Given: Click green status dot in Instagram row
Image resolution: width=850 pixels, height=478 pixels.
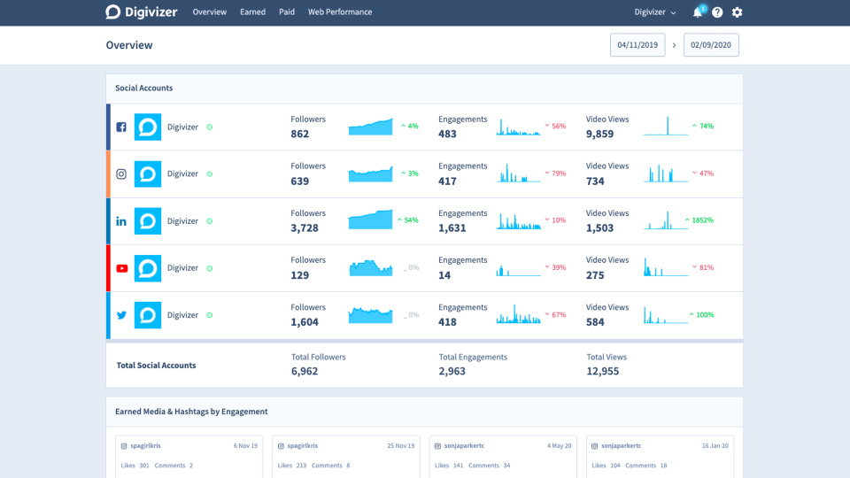Looking at the screenshot, I should tap(210, 174).
